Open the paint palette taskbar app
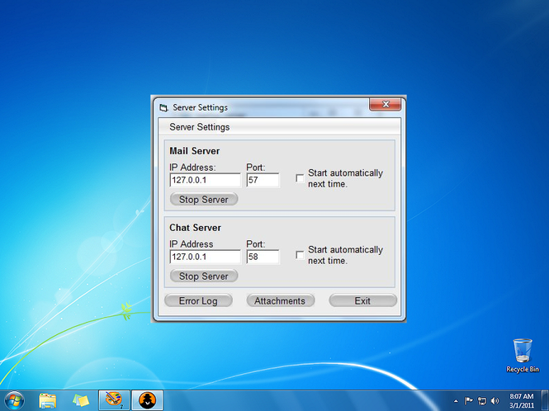This screenshot has height=411, width=549. click(x=114, y=399)
